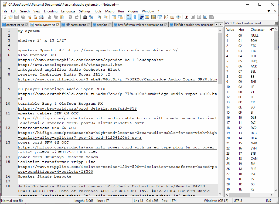Screen dimensions: 279x204
Task: Cut selection with the scissors icon
Action: pyautogui.click(x=50, y=17)
